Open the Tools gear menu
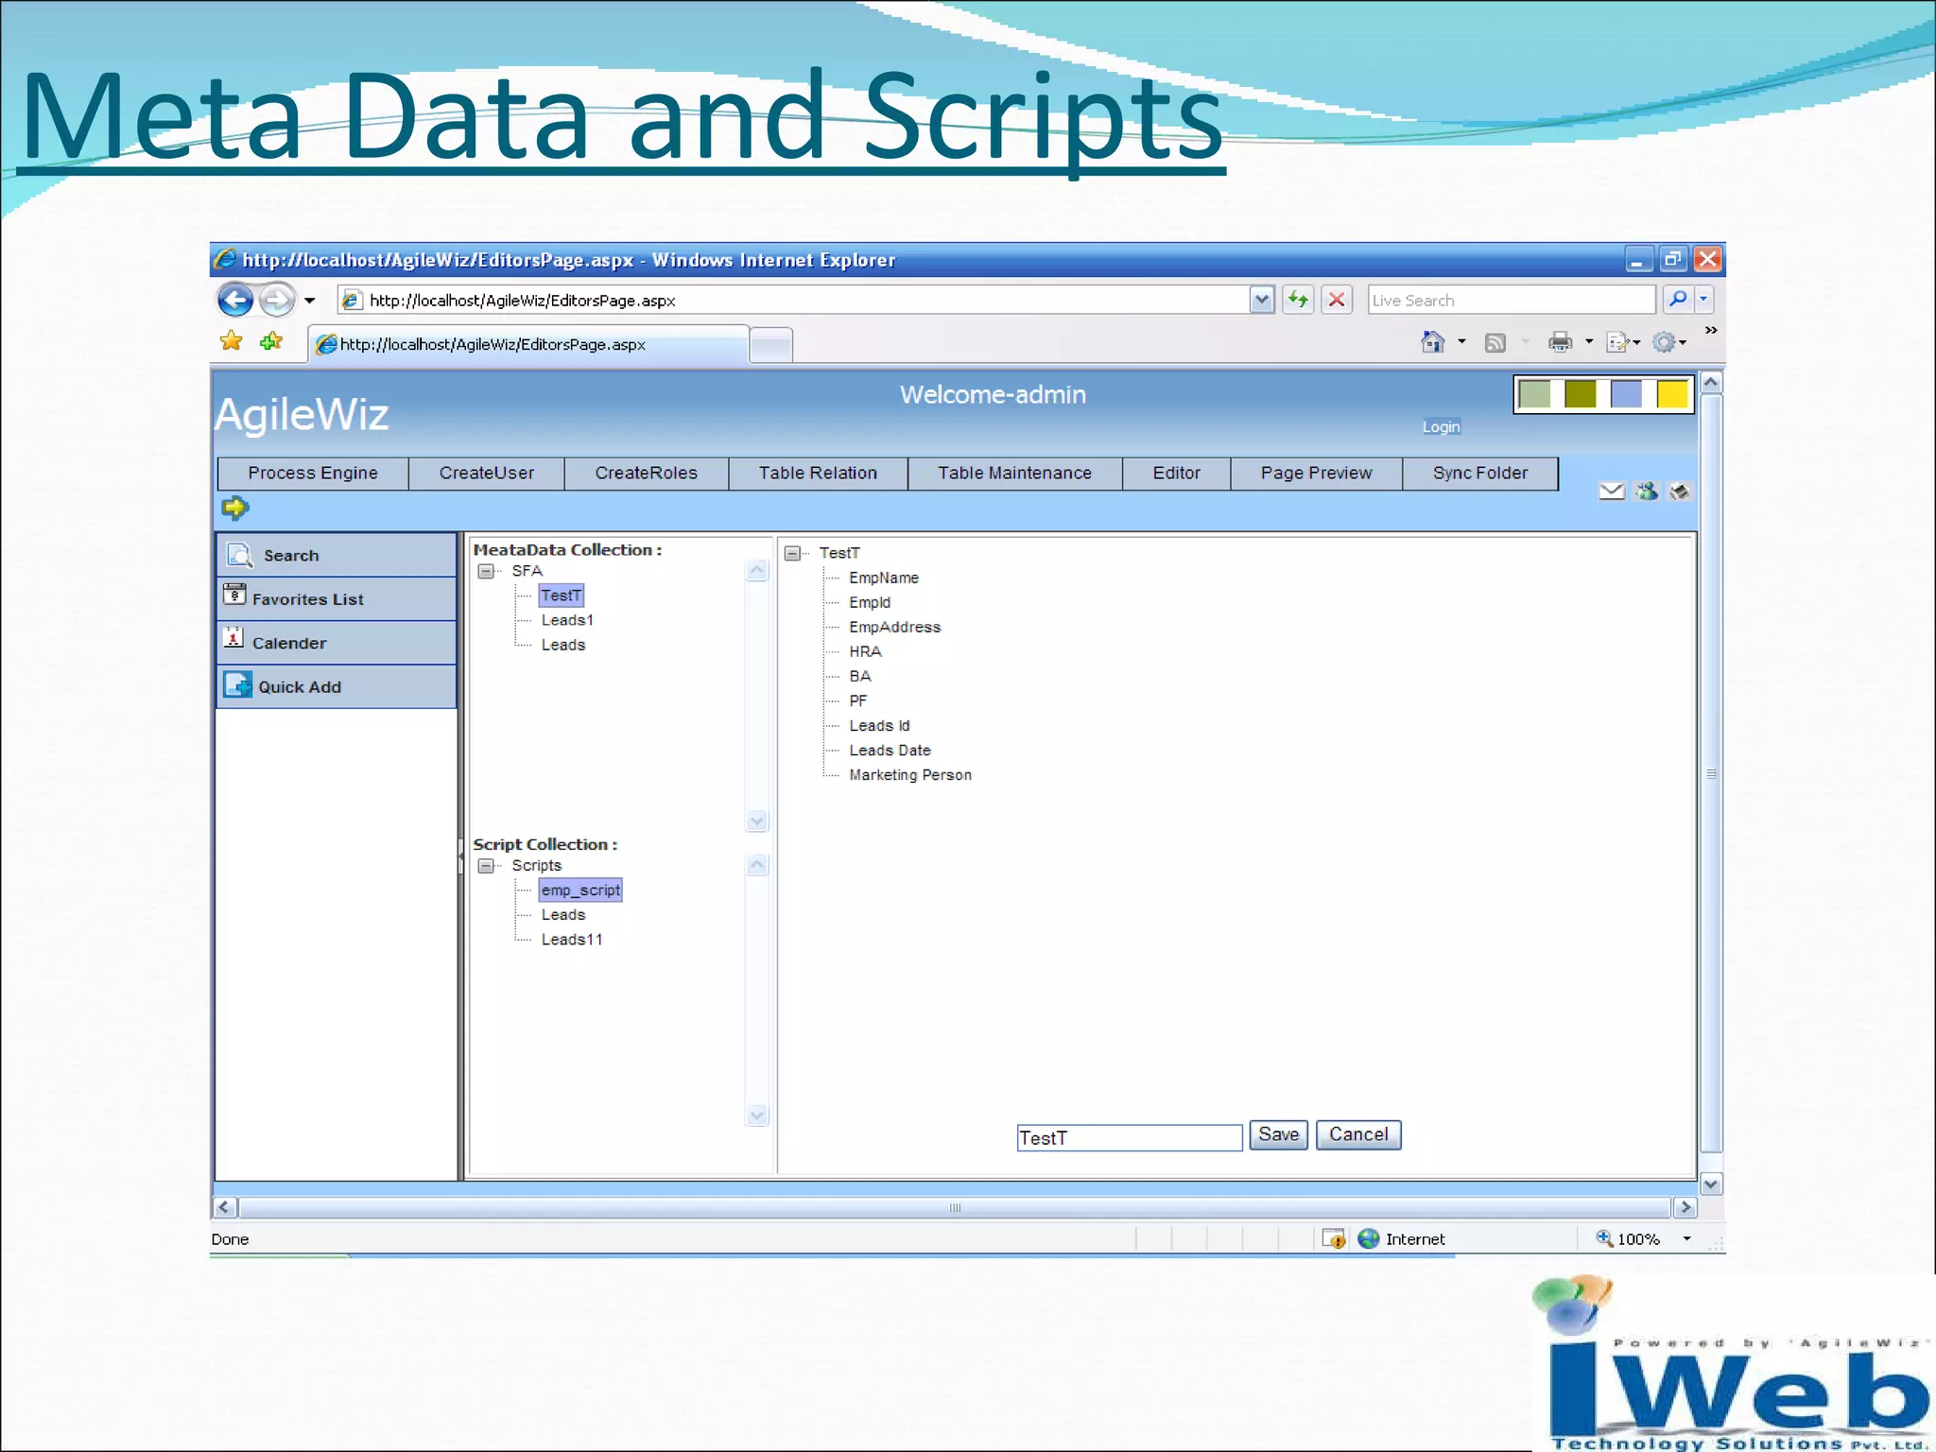 [x=1668, y=342]
